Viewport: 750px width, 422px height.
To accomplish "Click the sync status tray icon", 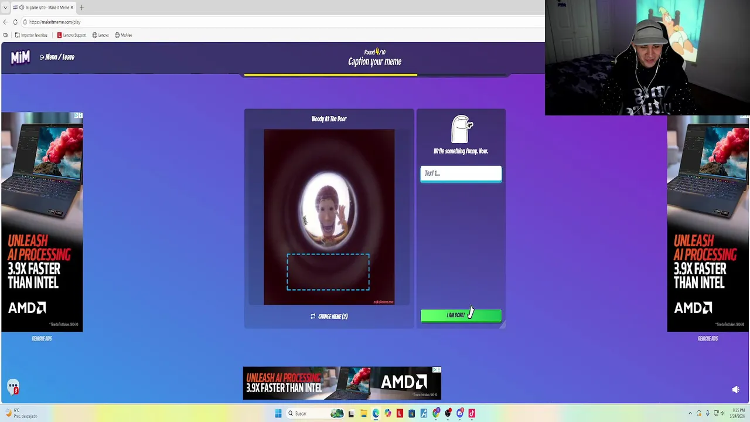I will [x=699, y=413].
